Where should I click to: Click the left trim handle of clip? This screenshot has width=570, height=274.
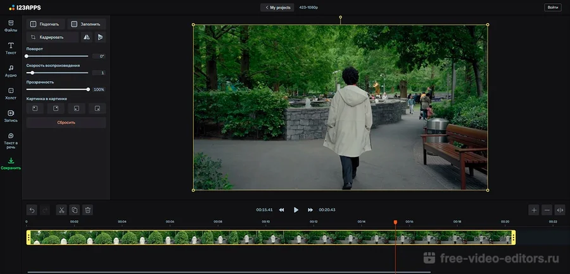coord(28,237)
